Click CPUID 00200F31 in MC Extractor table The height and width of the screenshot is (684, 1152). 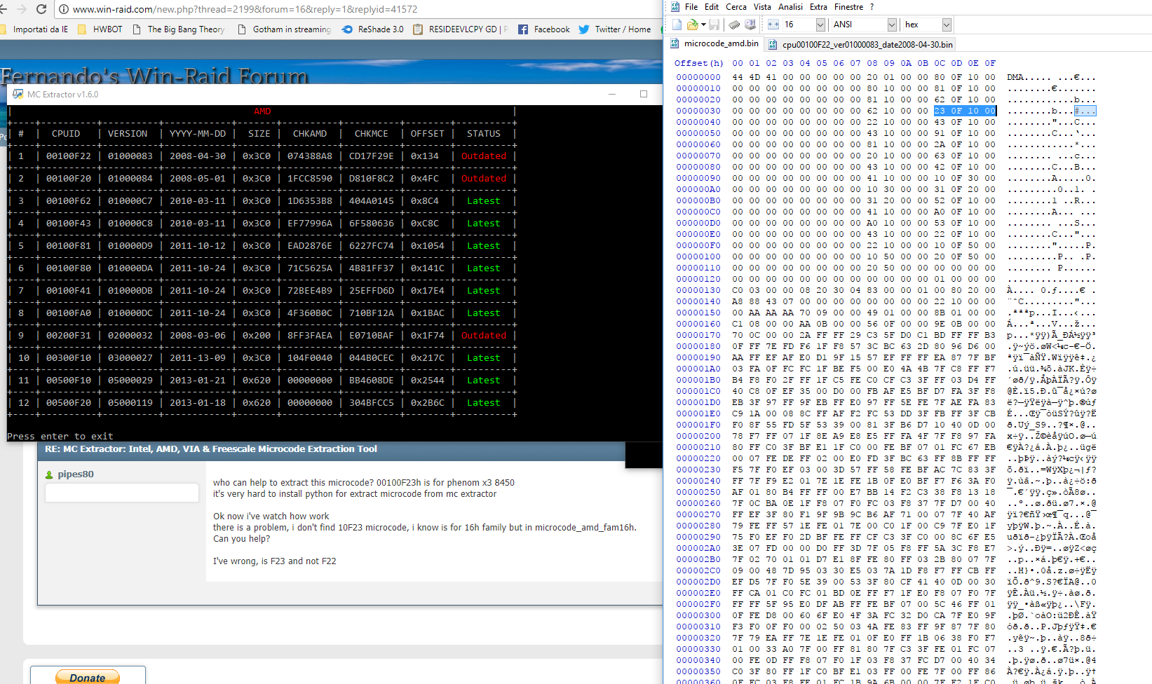tap(68, 335)
